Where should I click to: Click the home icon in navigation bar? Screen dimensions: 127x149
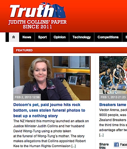[x=14, y=37]
